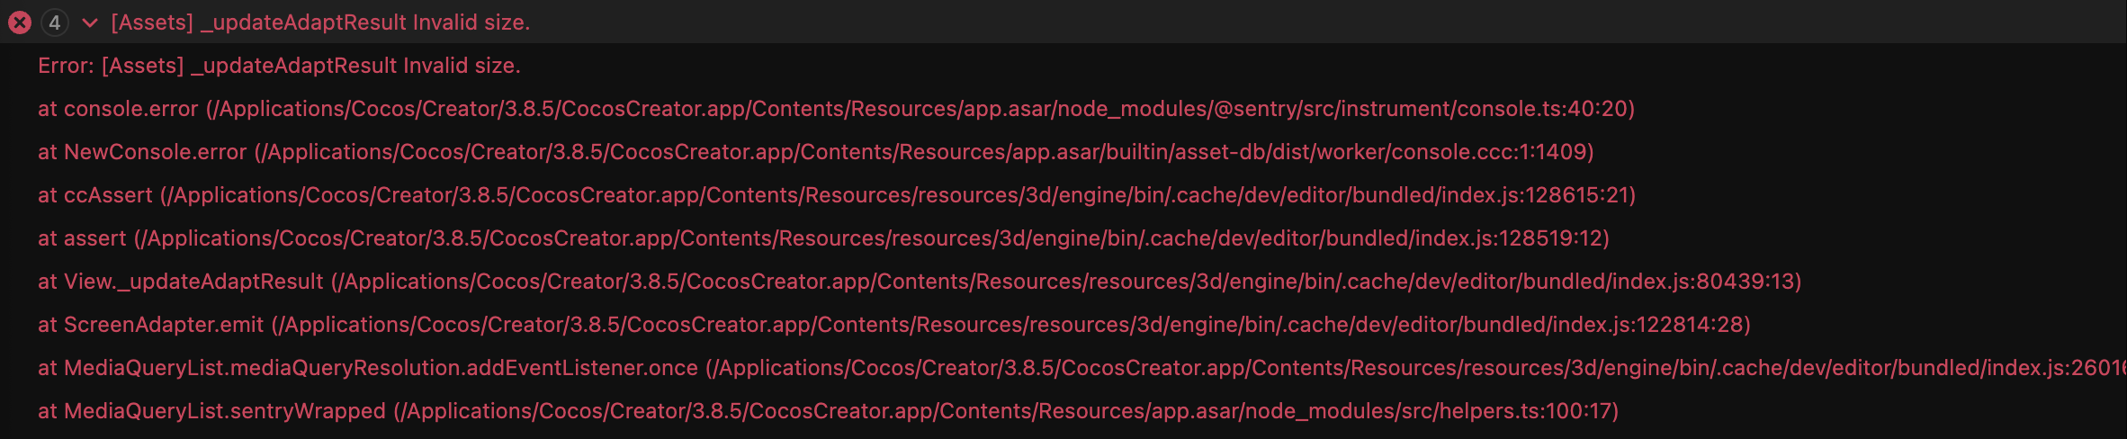The image size is (2127, 439).
Task: Open the helpers.ts:100:17 source path
Action: pyautogui.click(x=1005, y=411)
